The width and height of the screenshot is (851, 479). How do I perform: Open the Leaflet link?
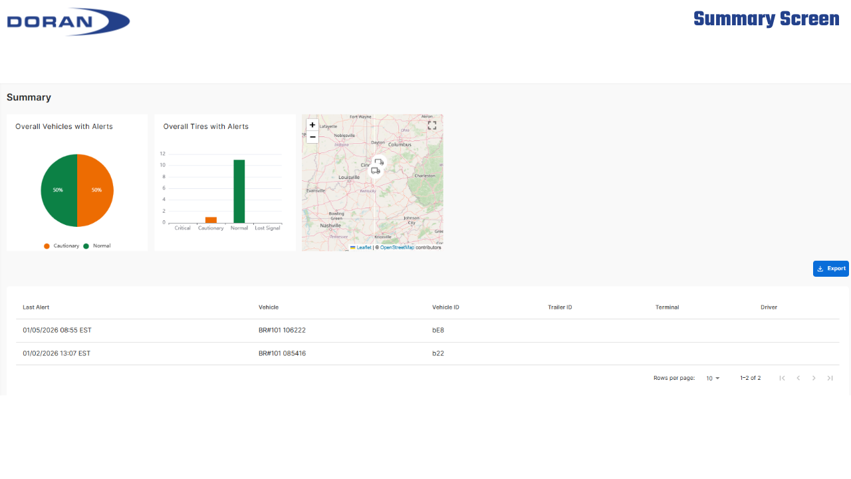point(364,247)
